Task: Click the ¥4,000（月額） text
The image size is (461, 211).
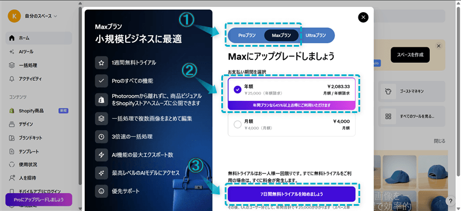Action: point(258,129)
